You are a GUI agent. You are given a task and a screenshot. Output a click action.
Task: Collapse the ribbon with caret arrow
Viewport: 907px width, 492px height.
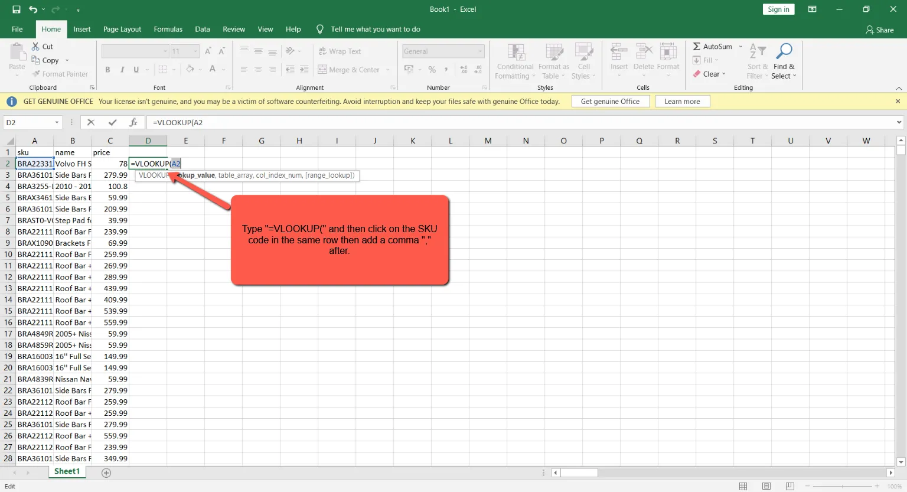point(899,88)
